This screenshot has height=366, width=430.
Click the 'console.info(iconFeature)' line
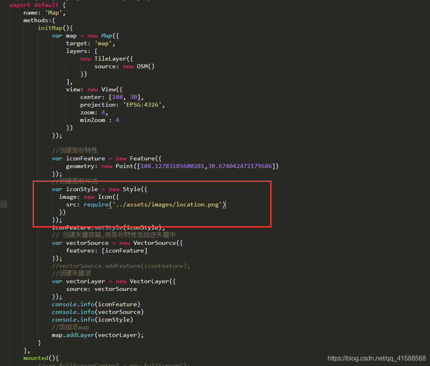point(96,305)
